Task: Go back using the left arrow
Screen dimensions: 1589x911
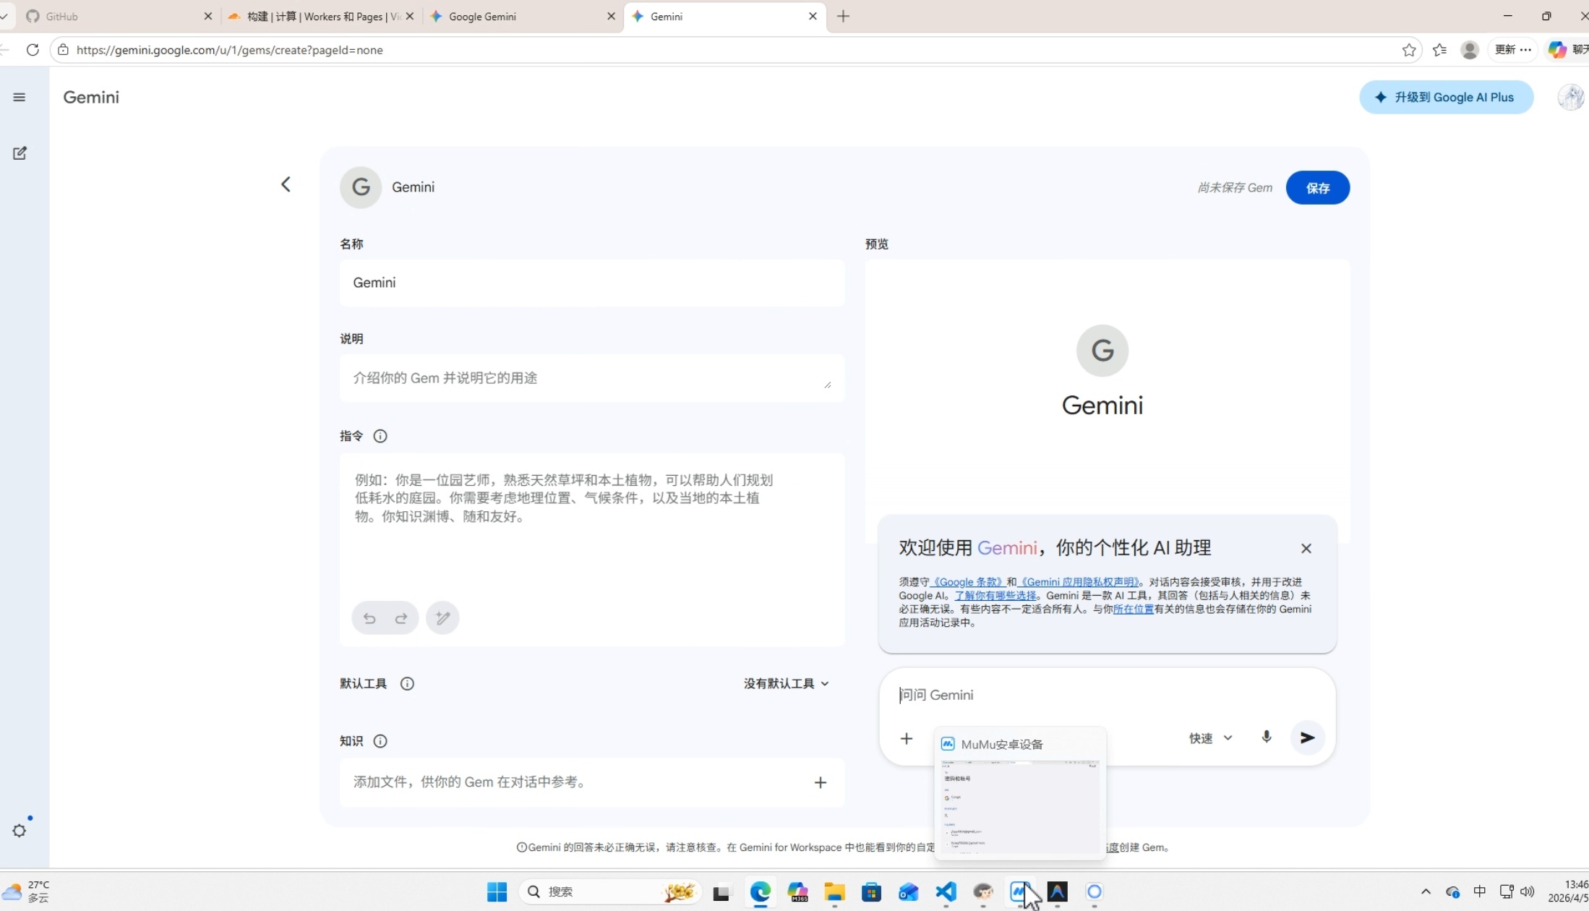Action: tap(286, 184)
